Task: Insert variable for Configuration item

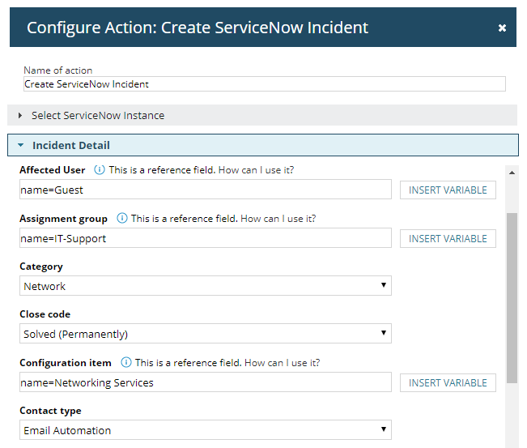Action: point(448,382)
